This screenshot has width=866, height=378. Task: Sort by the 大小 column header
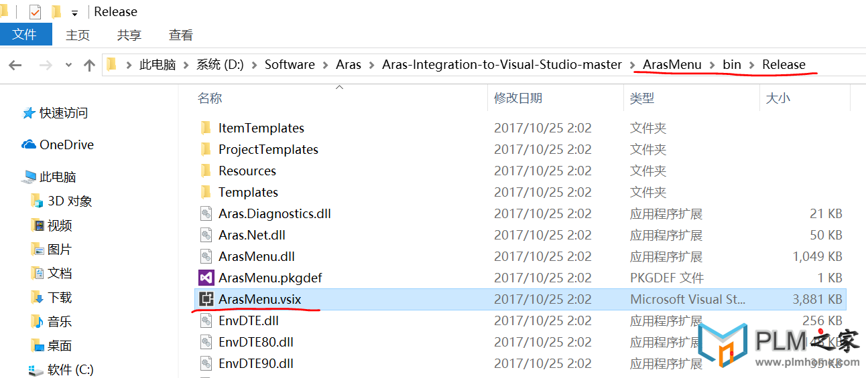[x=778, y=98]
